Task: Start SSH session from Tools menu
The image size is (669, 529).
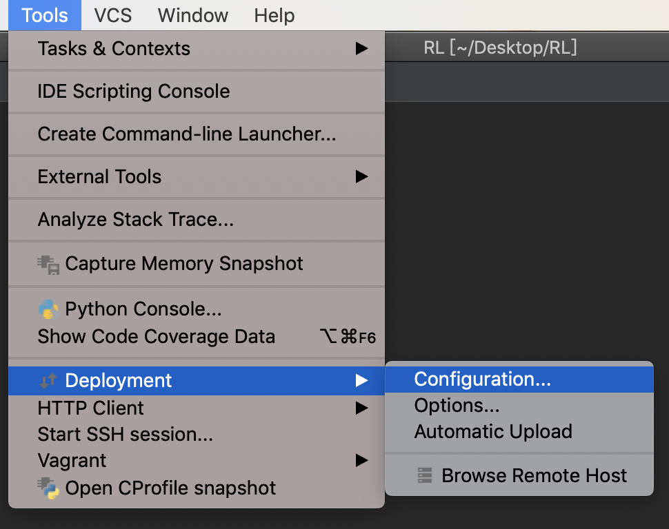Action: click(197, 435)
